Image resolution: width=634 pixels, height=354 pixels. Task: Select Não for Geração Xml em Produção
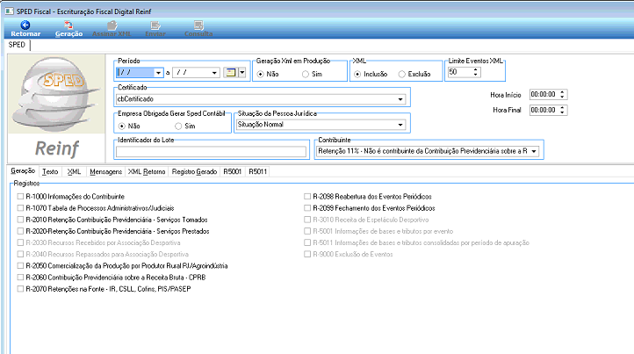261,74
